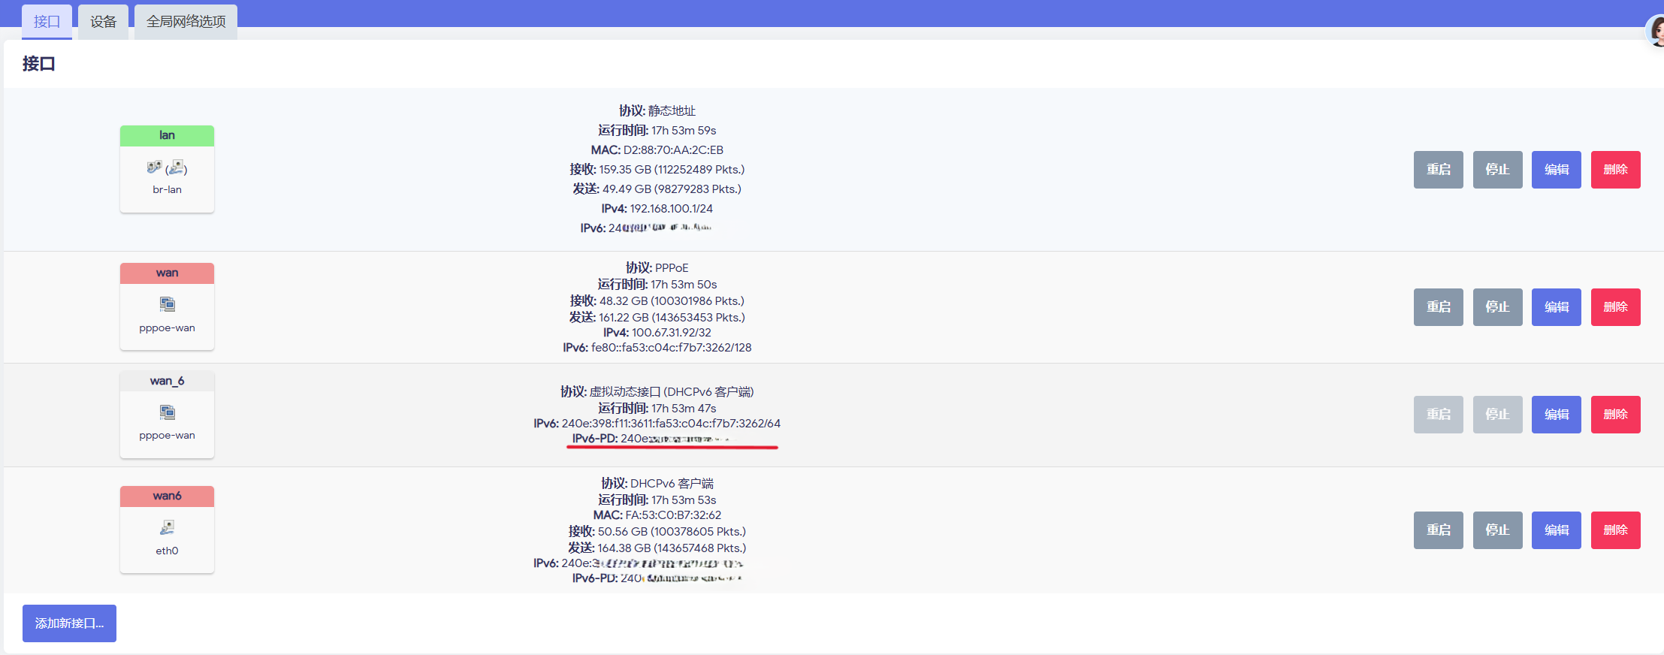1664x655 pixels.
Task: Click wan6 protocol DHCPv6 客户端 line
Action: coord(657,484)
